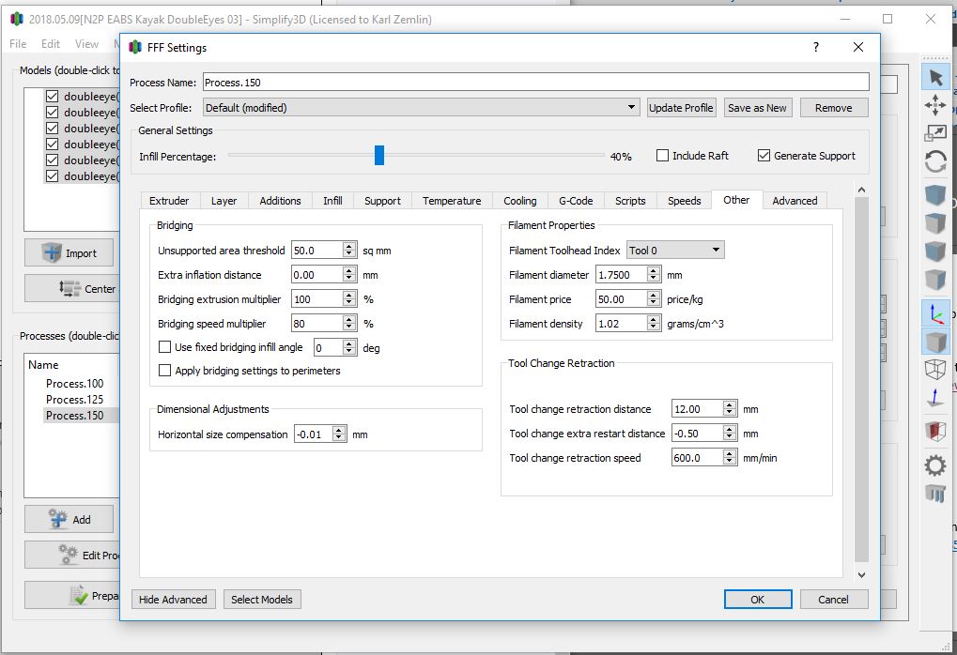Choose the scale models tool
The height and width of the screenshot is (655, 957).
(x=935, y=133)
